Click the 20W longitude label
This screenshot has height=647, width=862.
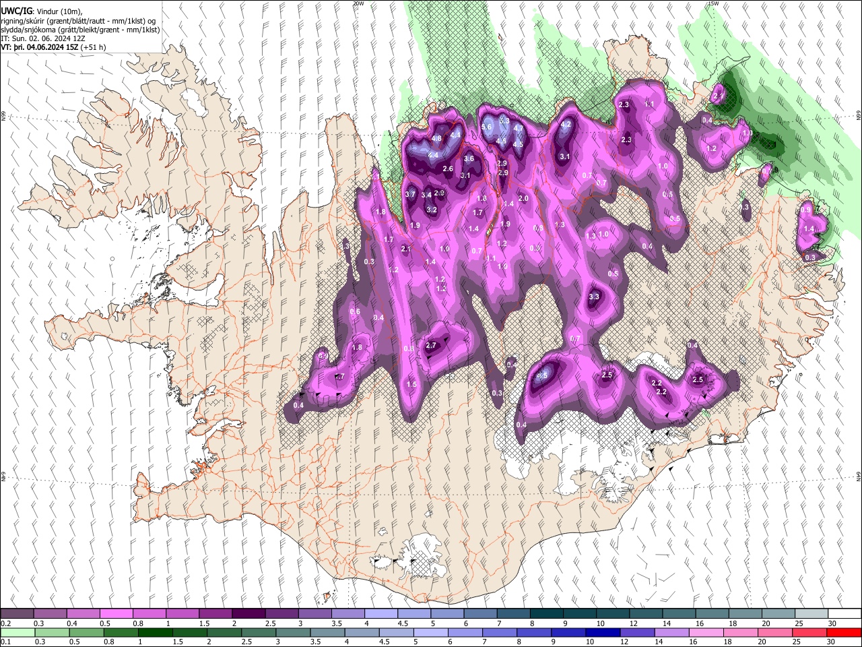[x=358, y=3]
